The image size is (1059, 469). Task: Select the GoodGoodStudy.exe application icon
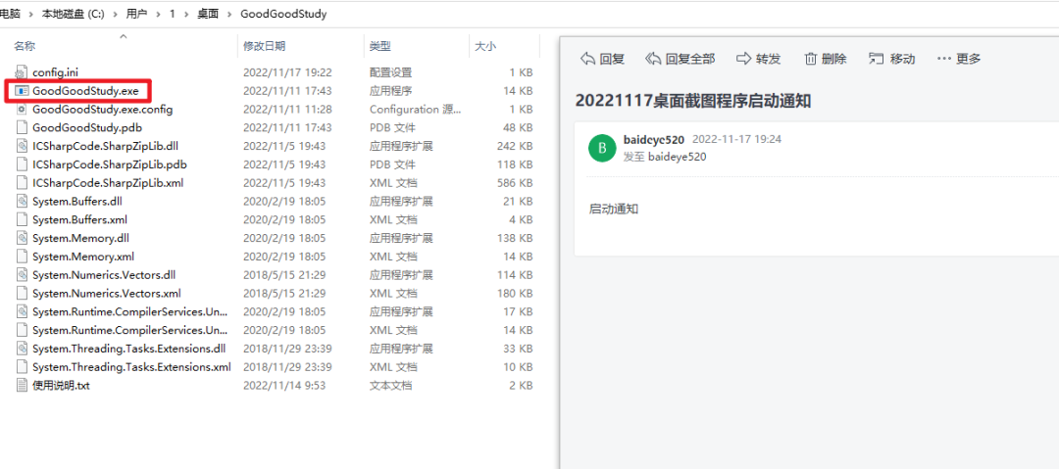(x=21, y=90)
